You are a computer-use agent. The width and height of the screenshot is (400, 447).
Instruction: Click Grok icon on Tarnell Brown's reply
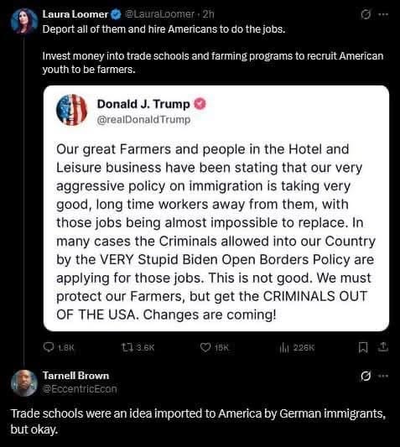[366, 377]
